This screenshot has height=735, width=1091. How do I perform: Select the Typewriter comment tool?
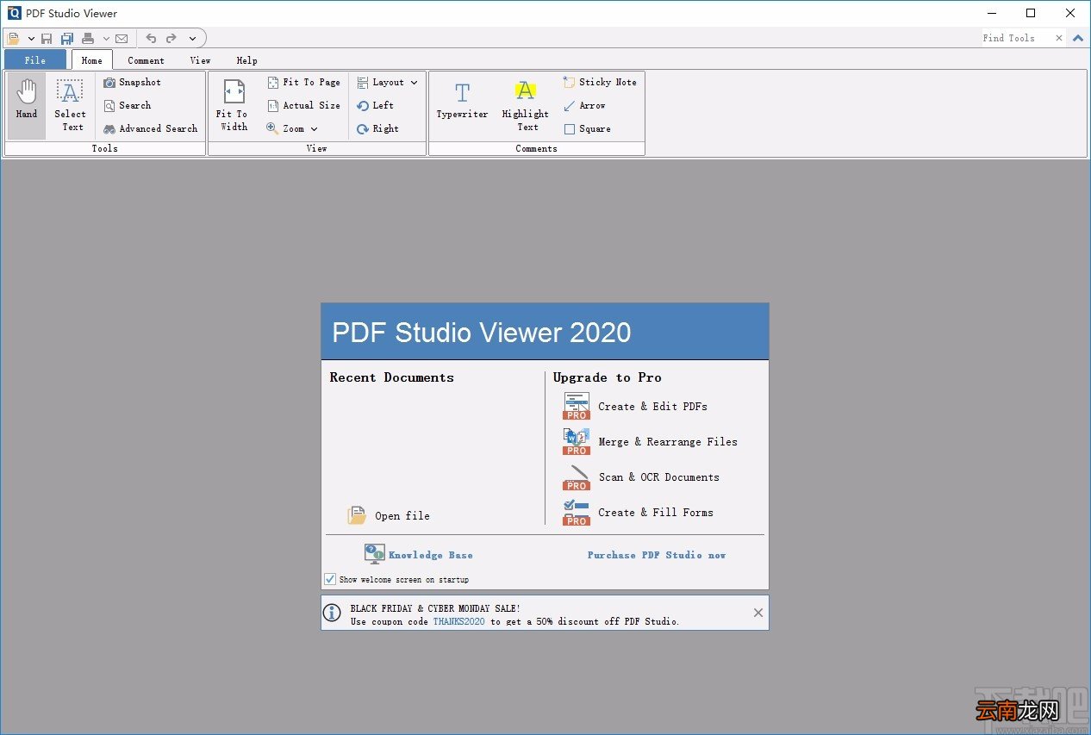(462, 102)
